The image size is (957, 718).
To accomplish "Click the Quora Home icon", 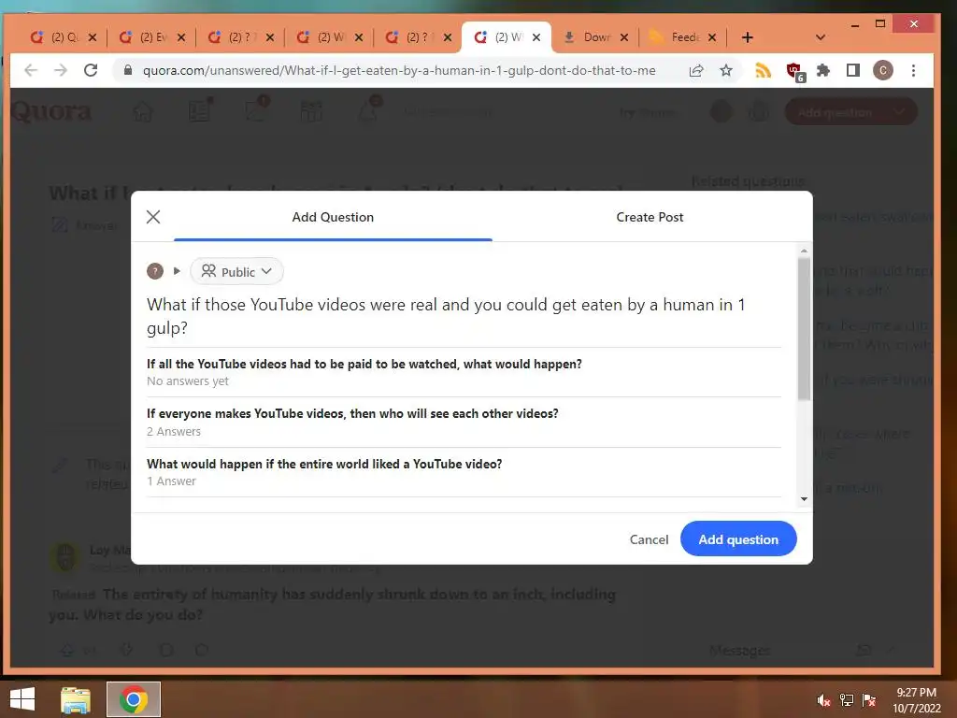I will pos(143,112).
